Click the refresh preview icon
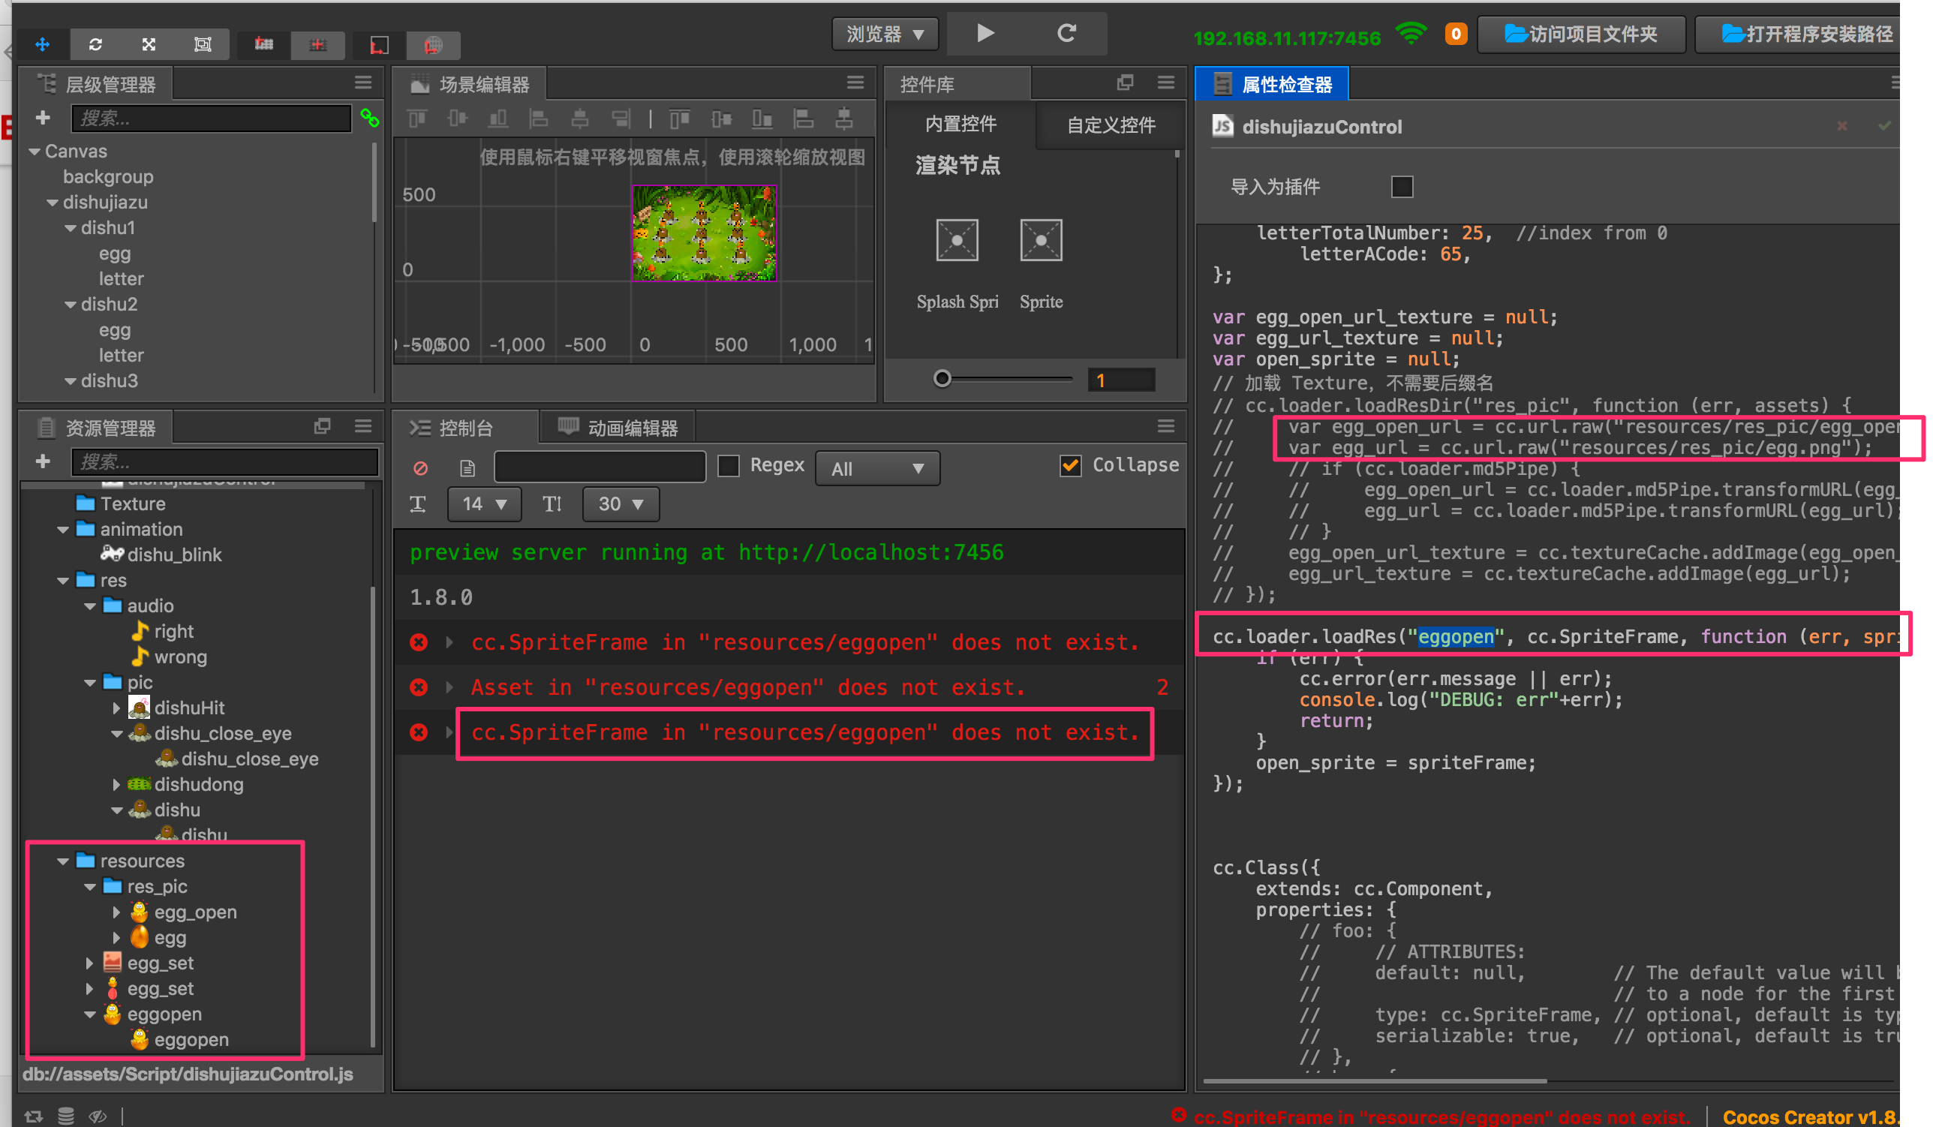Viewport: 1957px width, 1127px height. [x=1066, y=33]
